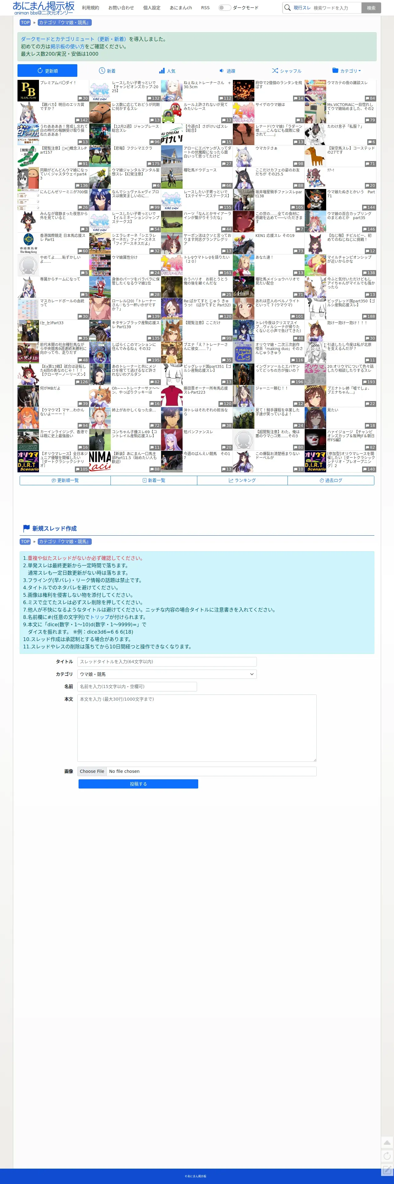Open the ウマカテの夜の雑談スレ thumbnail
The width and height of the screenshot is (394, 1184).
pos(315,91)
